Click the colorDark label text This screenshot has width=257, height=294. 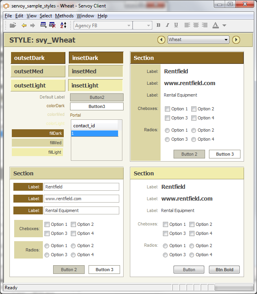55,106
